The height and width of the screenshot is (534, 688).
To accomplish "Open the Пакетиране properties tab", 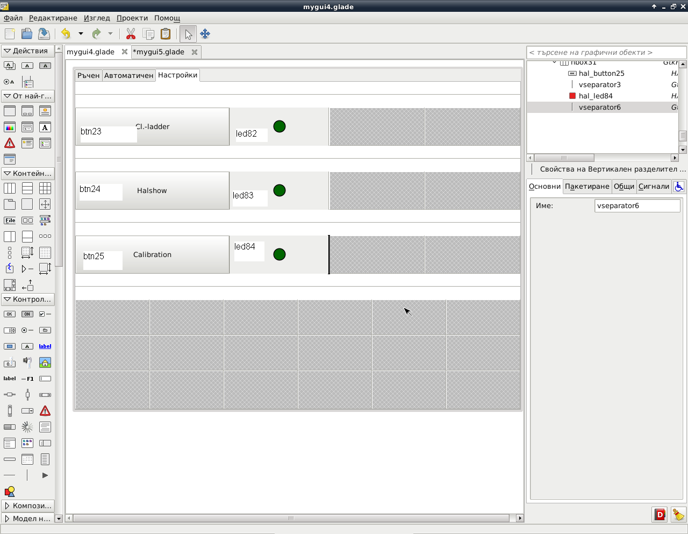I will pos(587,187).
